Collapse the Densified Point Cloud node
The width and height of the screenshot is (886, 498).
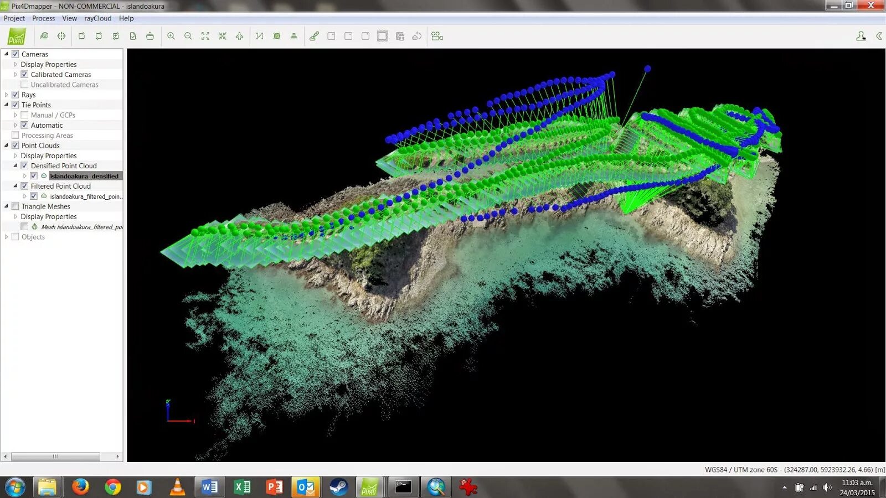[x=16, y=165]
